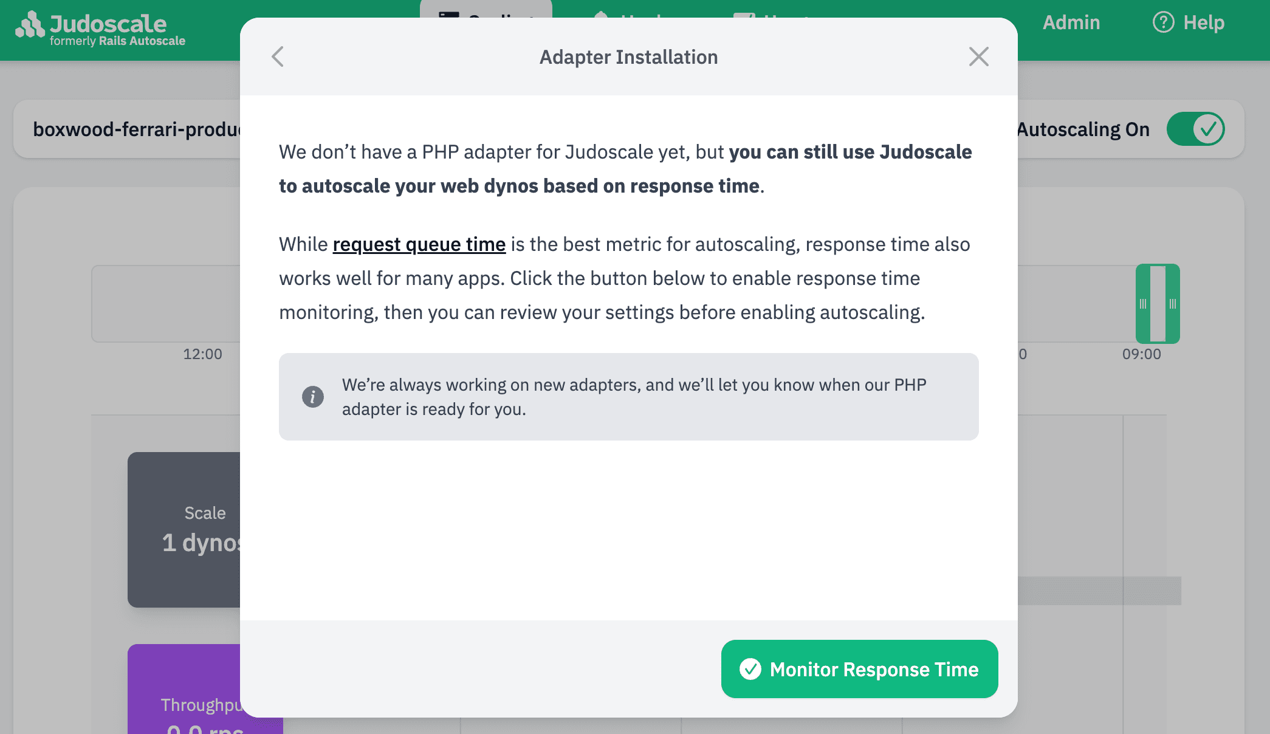
Task: Click the Monitor Response Time button
Action: [x=859, y=669]
